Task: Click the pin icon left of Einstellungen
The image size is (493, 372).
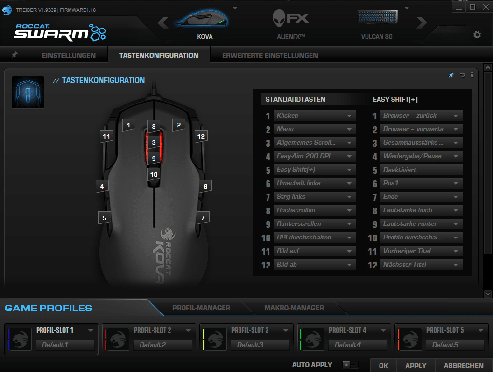Action: click(x=14, y=55)
